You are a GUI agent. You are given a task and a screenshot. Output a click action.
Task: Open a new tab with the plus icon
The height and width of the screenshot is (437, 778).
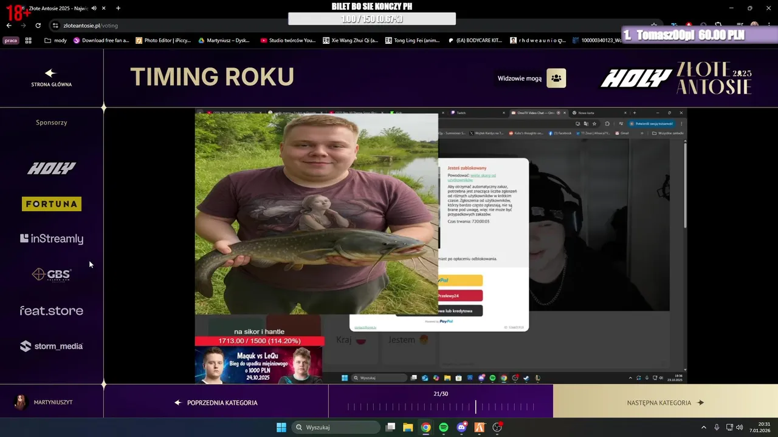118,8
